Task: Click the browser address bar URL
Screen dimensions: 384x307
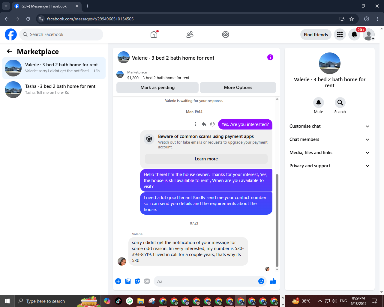Action: pyautogui.click(x=91, y=19)
